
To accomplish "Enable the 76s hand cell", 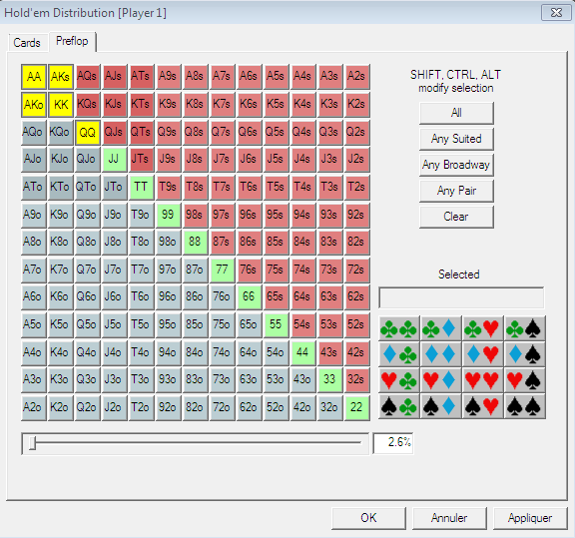I will click(x=249, y=269).
